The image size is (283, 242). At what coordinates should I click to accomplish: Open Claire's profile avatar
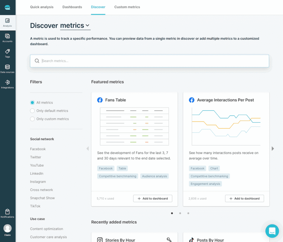coord(7,228)
